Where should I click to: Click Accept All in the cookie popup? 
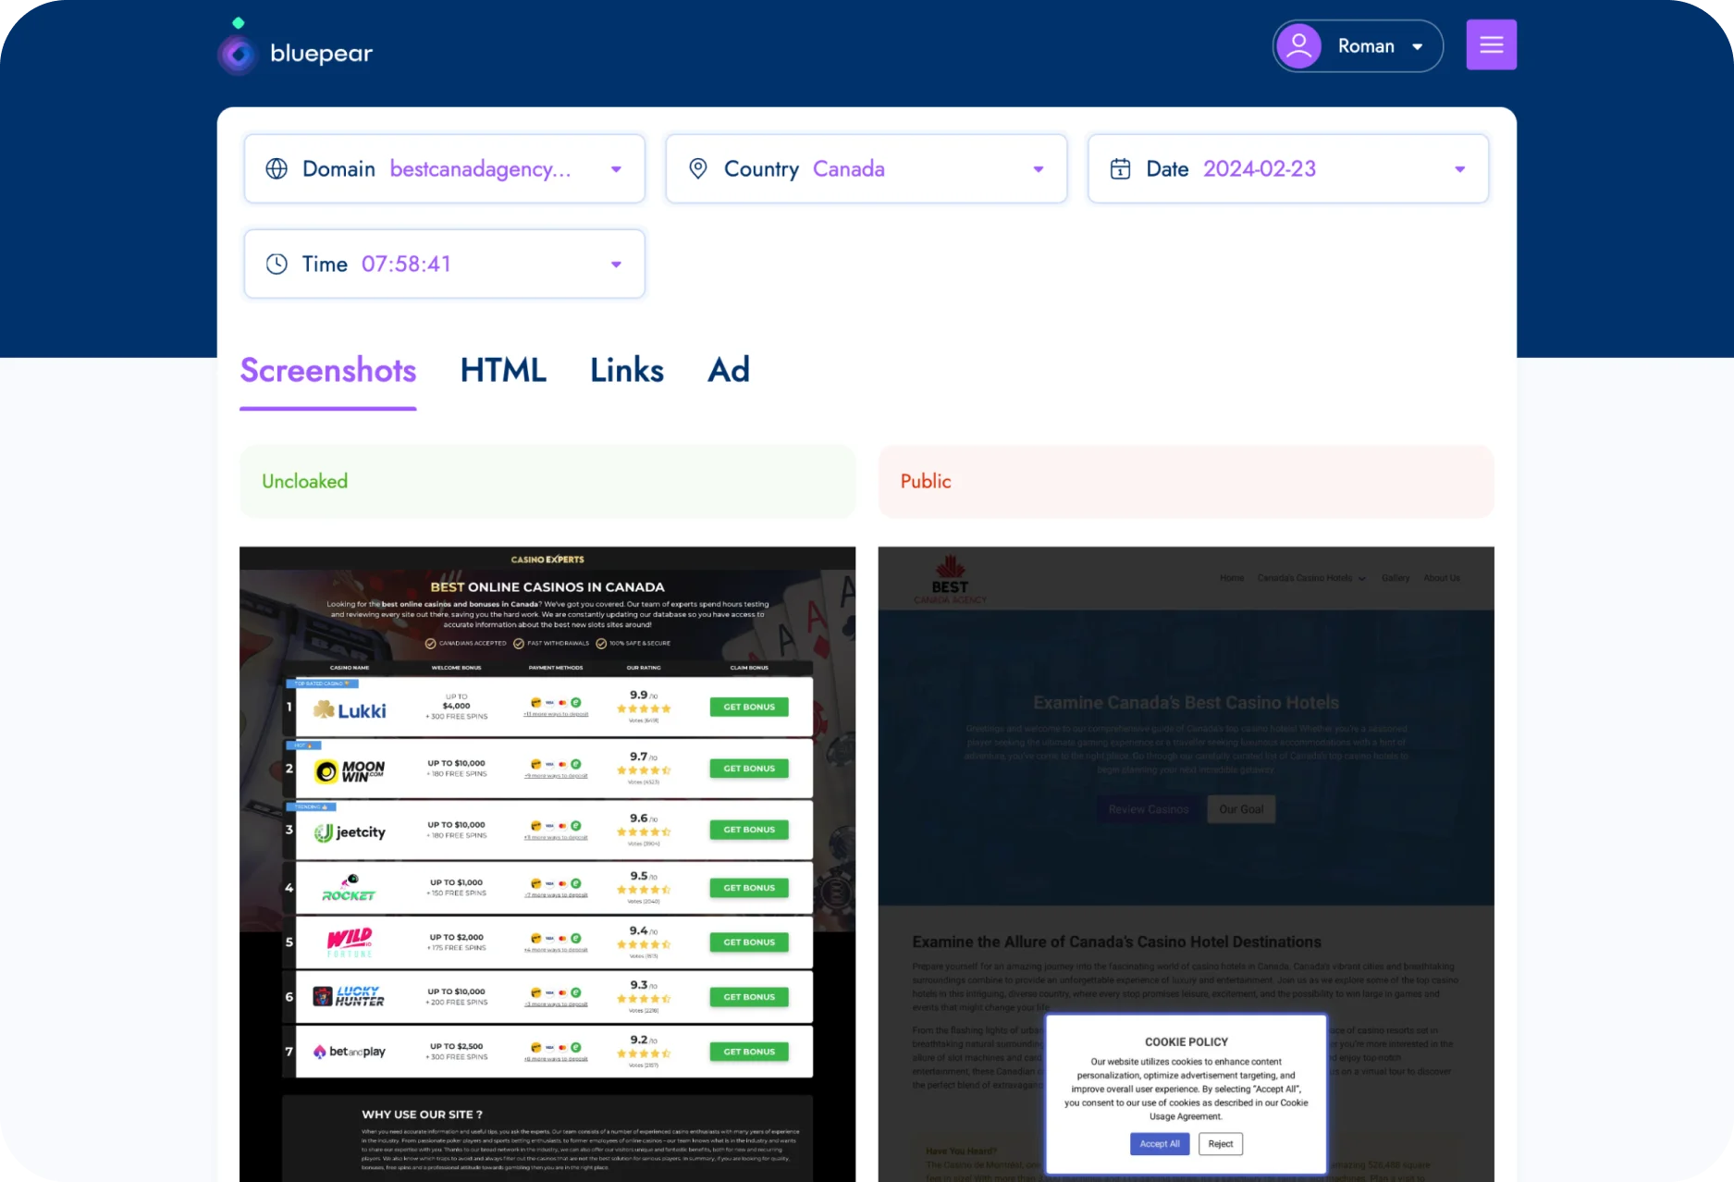[1159, 1143]
